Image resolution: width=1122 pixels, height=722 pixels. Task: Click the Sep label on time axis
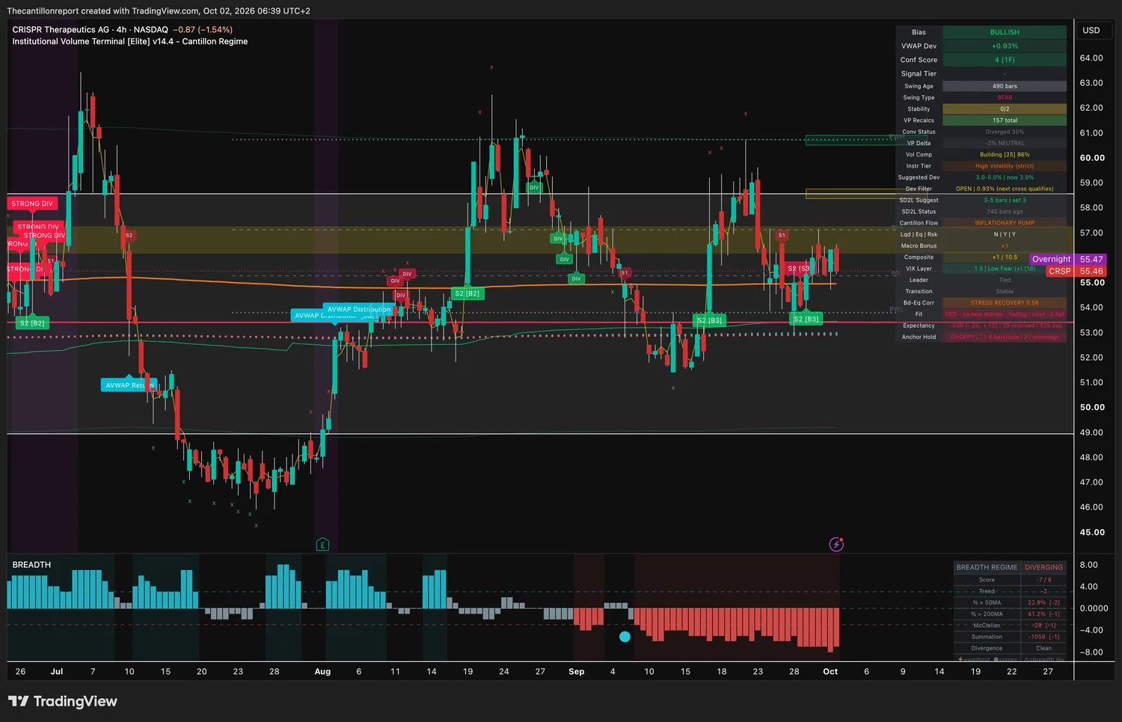coord(577,672)
